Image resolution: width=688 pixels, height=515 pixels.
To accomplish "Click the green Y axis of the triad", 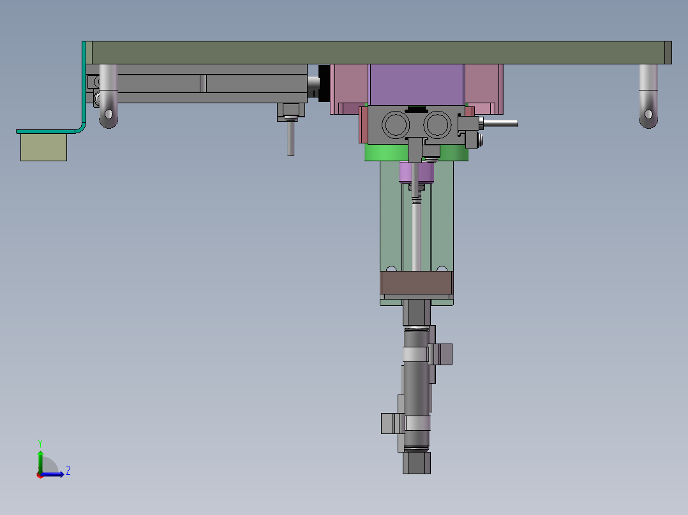I will 40,461.
